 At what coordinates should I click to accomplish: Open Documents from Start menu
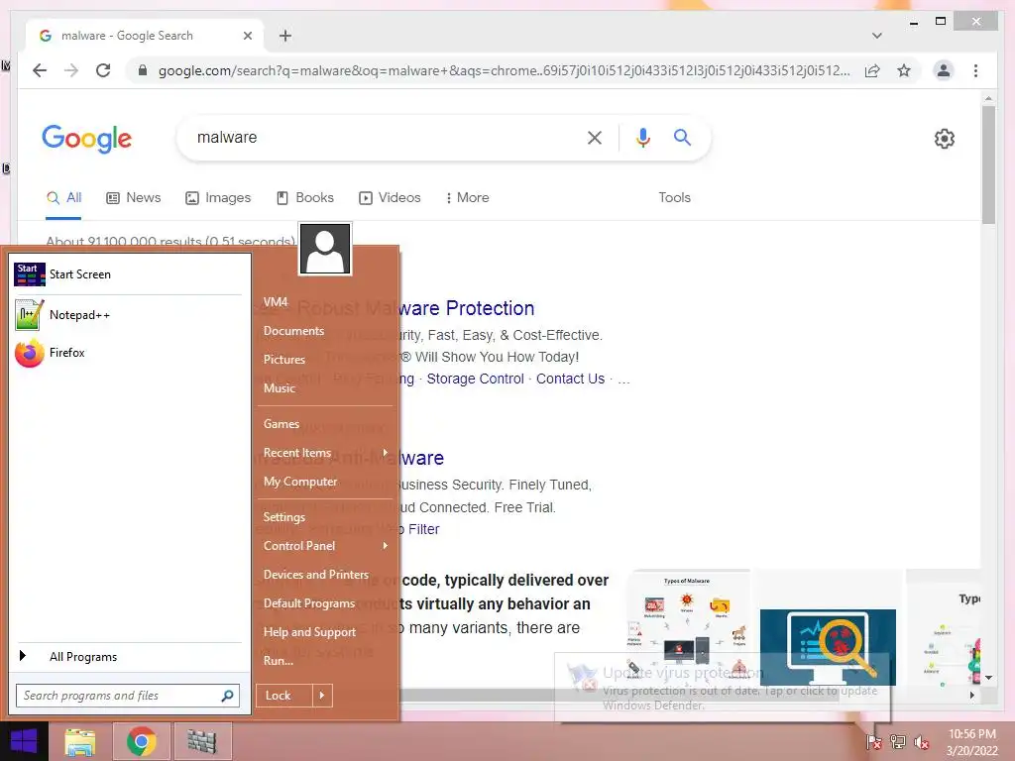coord(293,331)
